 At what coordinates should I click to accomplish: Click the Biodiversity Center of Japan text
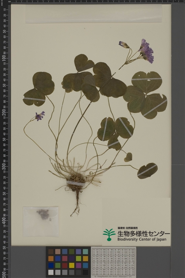coord(142,239)
